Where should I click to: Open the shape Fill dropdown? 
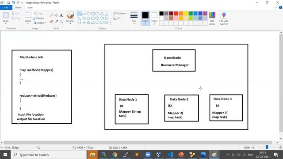(x=118, y=18)
